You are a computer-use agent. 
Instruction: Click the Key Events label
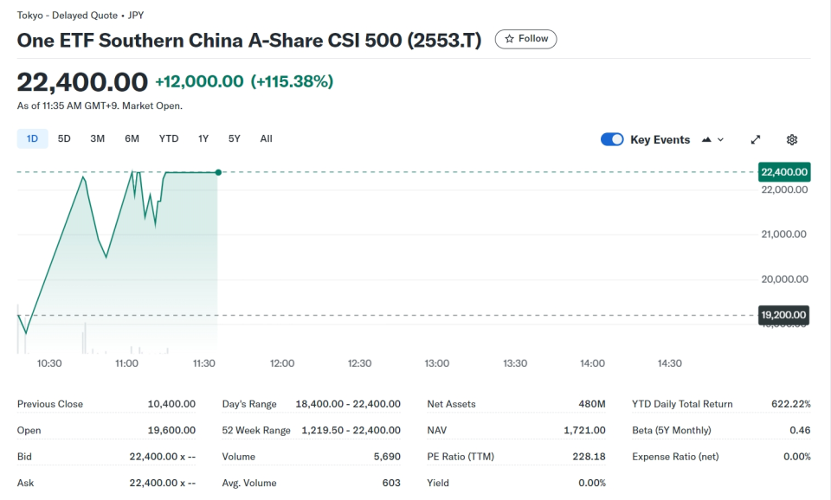660,139
